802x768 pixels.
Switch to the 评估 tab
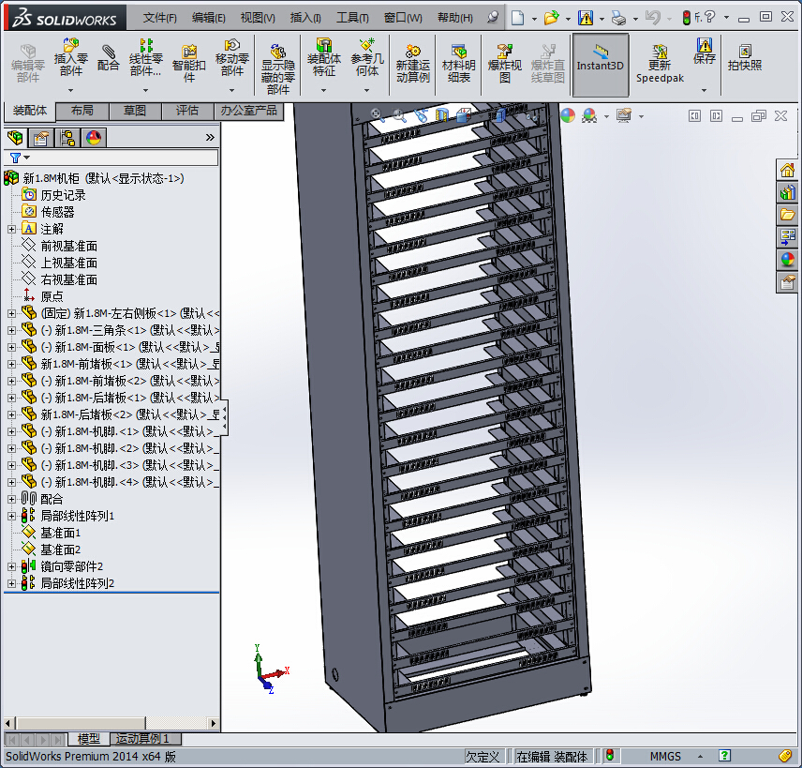point(187,111)
